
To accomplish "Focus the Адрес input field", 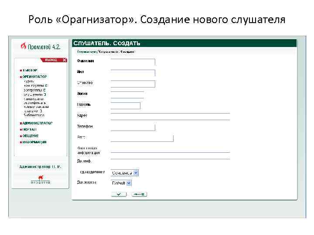I will (x=171, y=117).
